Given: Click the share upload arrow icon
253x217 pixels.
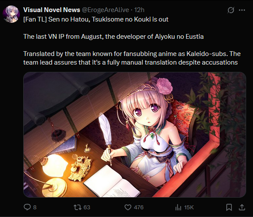Looking at the screenshot, I should click(x=242, y=207).
